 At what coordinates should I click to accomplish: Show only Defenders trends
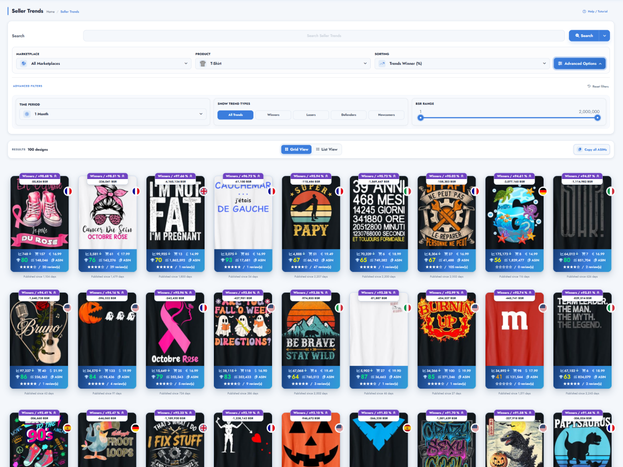click(x=349, y=115)
